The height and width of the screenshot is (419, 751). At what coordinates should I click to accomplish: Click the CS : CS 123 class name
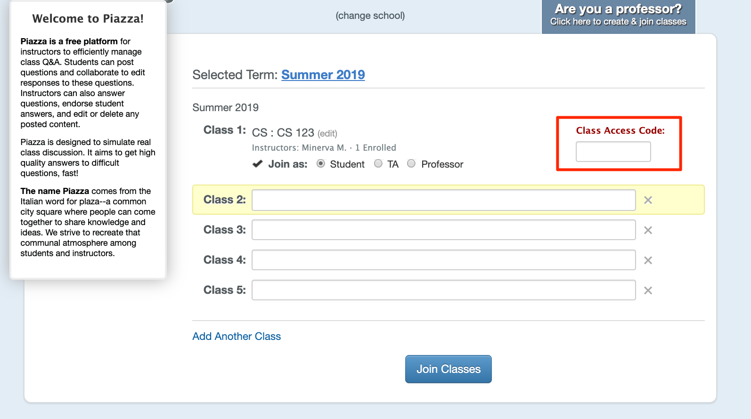[x=283, y=133]
